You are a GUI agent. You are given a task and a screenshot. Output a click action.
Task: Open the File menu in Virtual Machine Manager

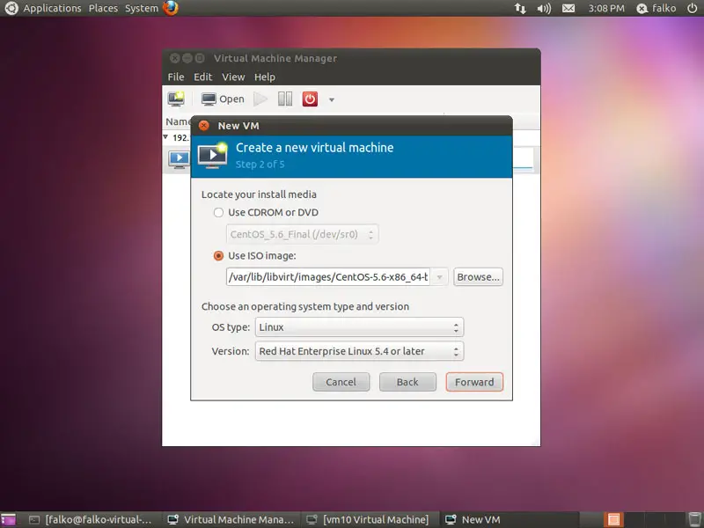point(175,77)
